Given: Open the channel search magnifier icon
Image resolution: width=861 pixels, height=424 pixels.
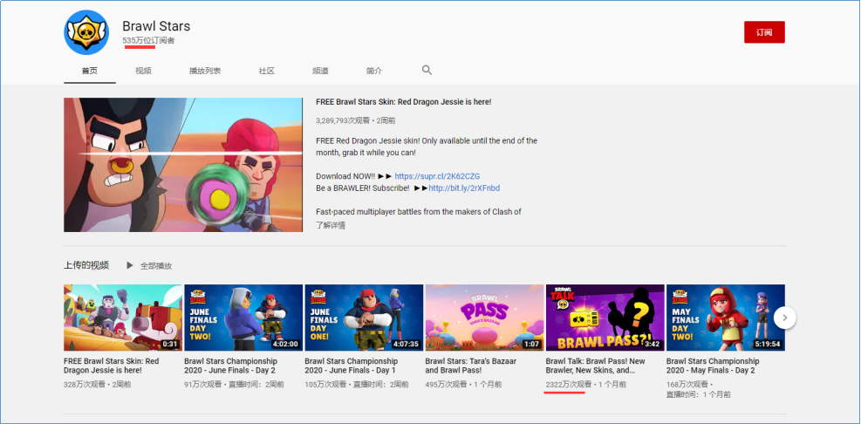Looking at the screenshot, I should point(427,70).
